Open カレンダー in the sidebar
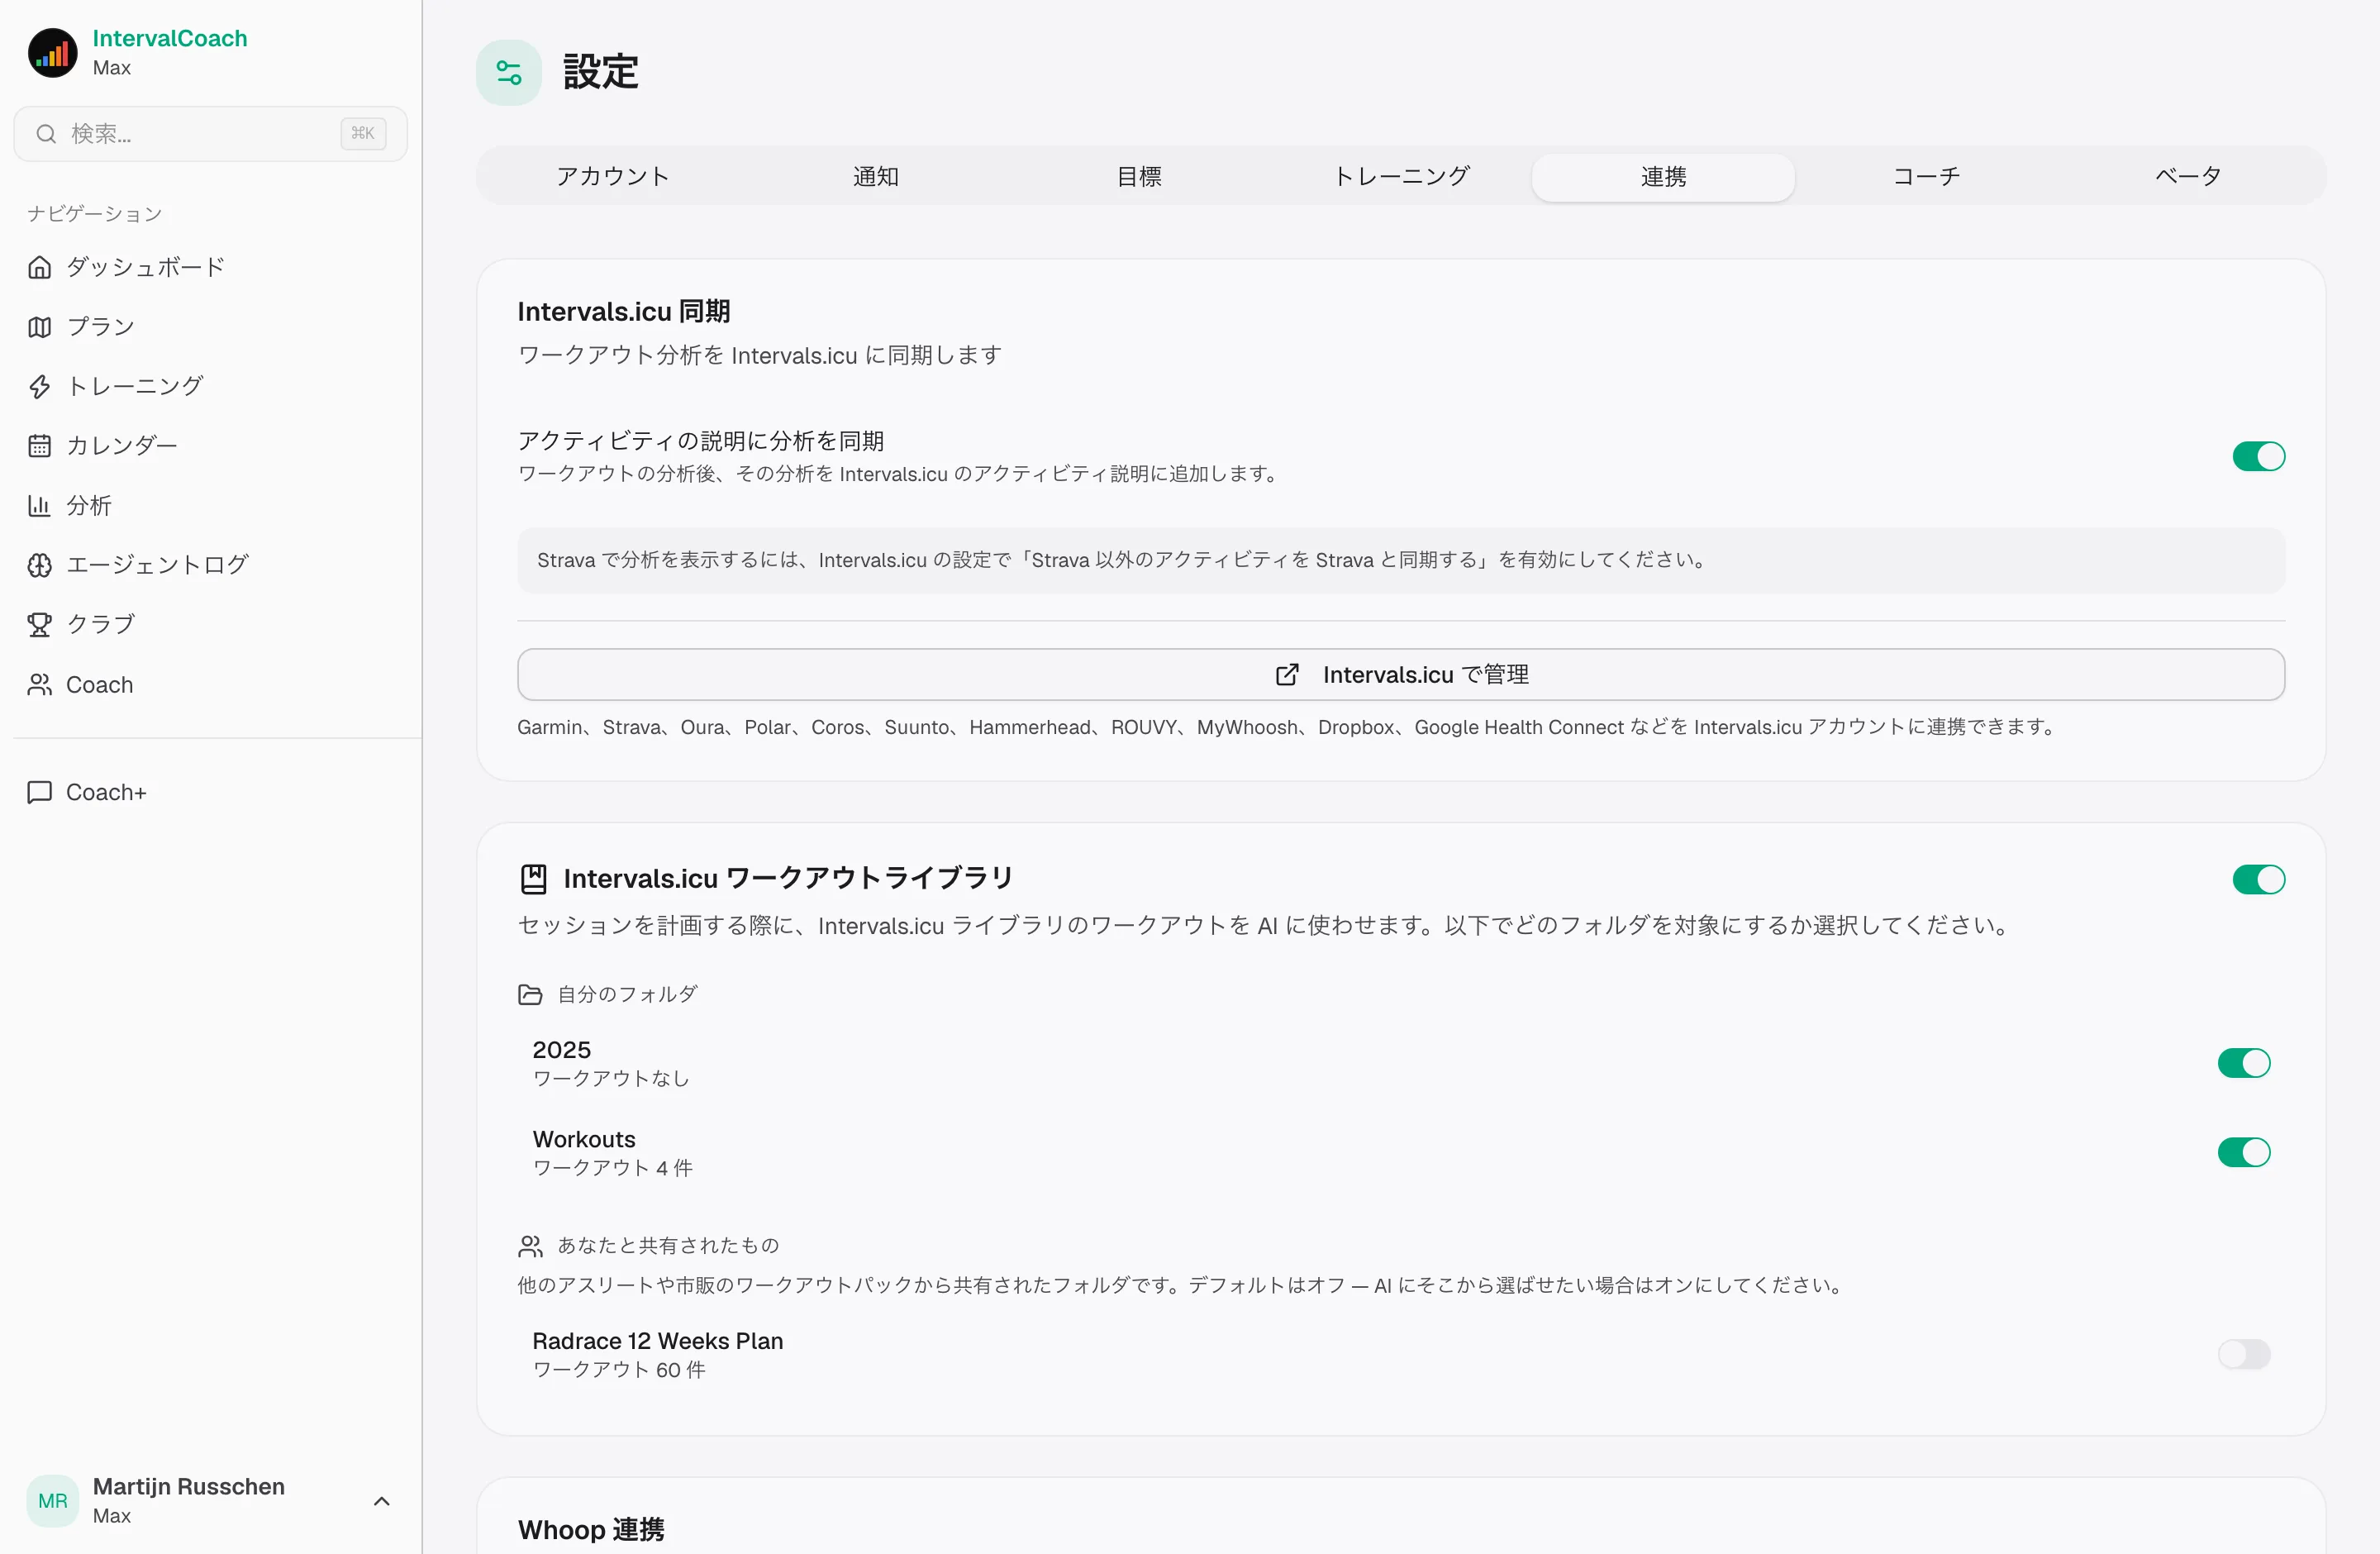Image resolution: width=2380 pixels, height=1554 pixels. point(212,446)
